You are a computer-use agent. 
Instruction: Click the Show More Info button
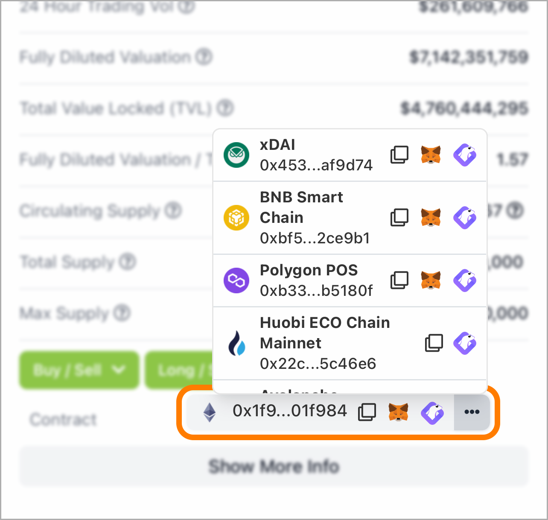click(274, 466)
